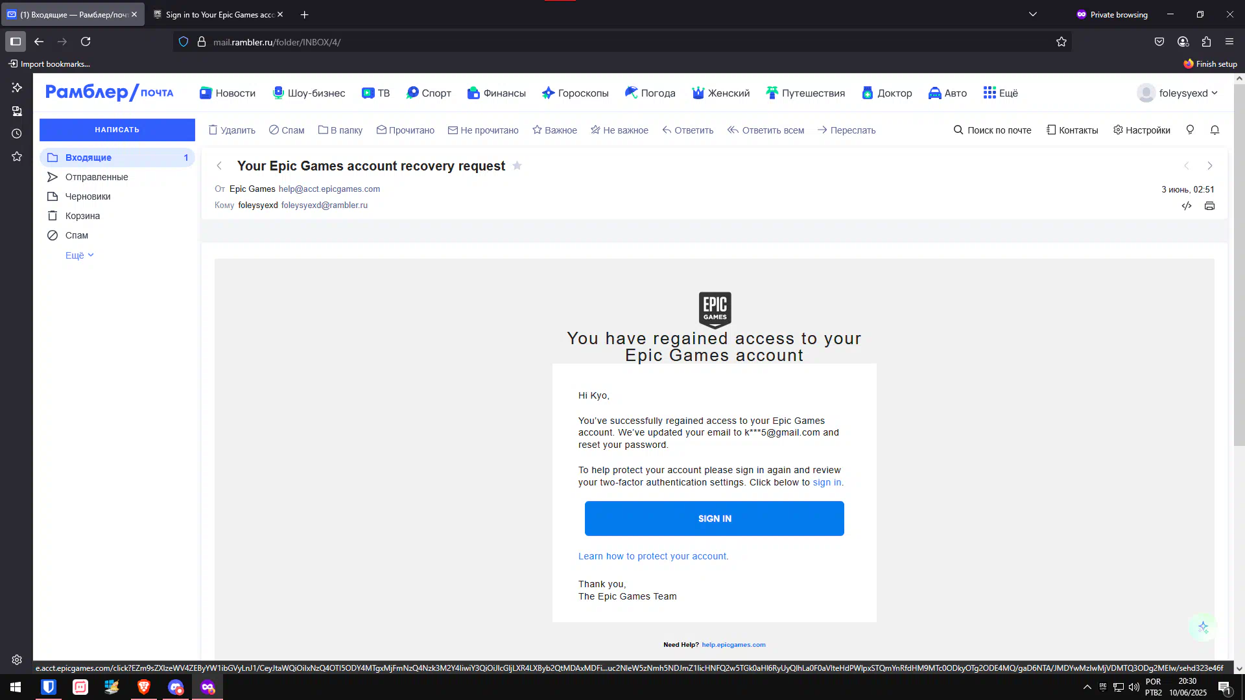Open the notifications bell icon
Screen dimensions: 1245x700
point(1215,130)
